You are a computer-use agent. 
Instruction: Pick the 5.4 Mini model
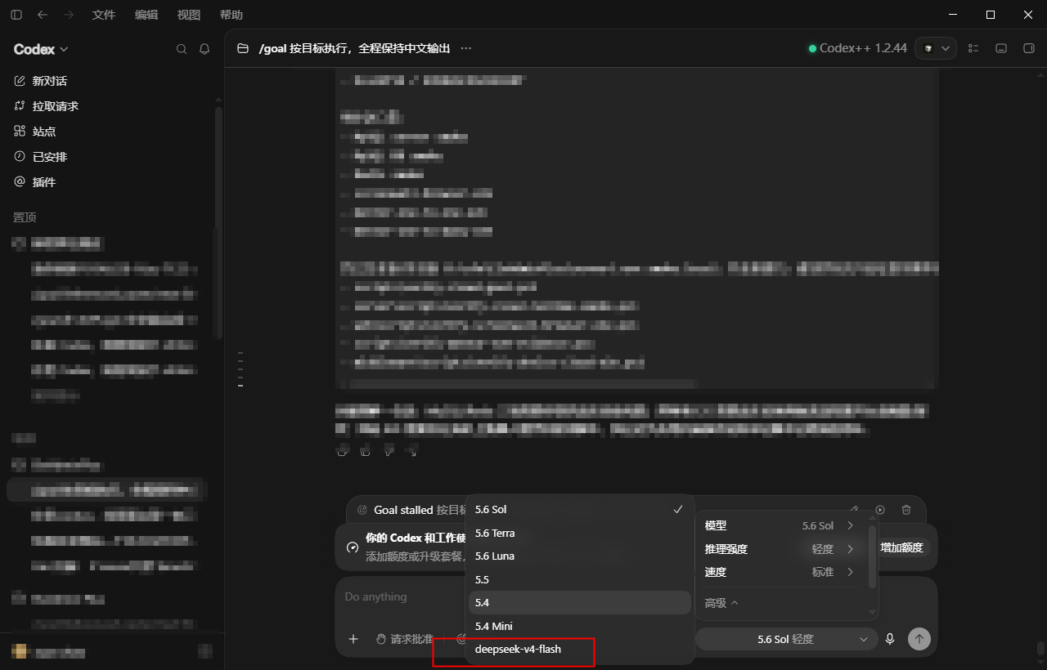(580, 626)
